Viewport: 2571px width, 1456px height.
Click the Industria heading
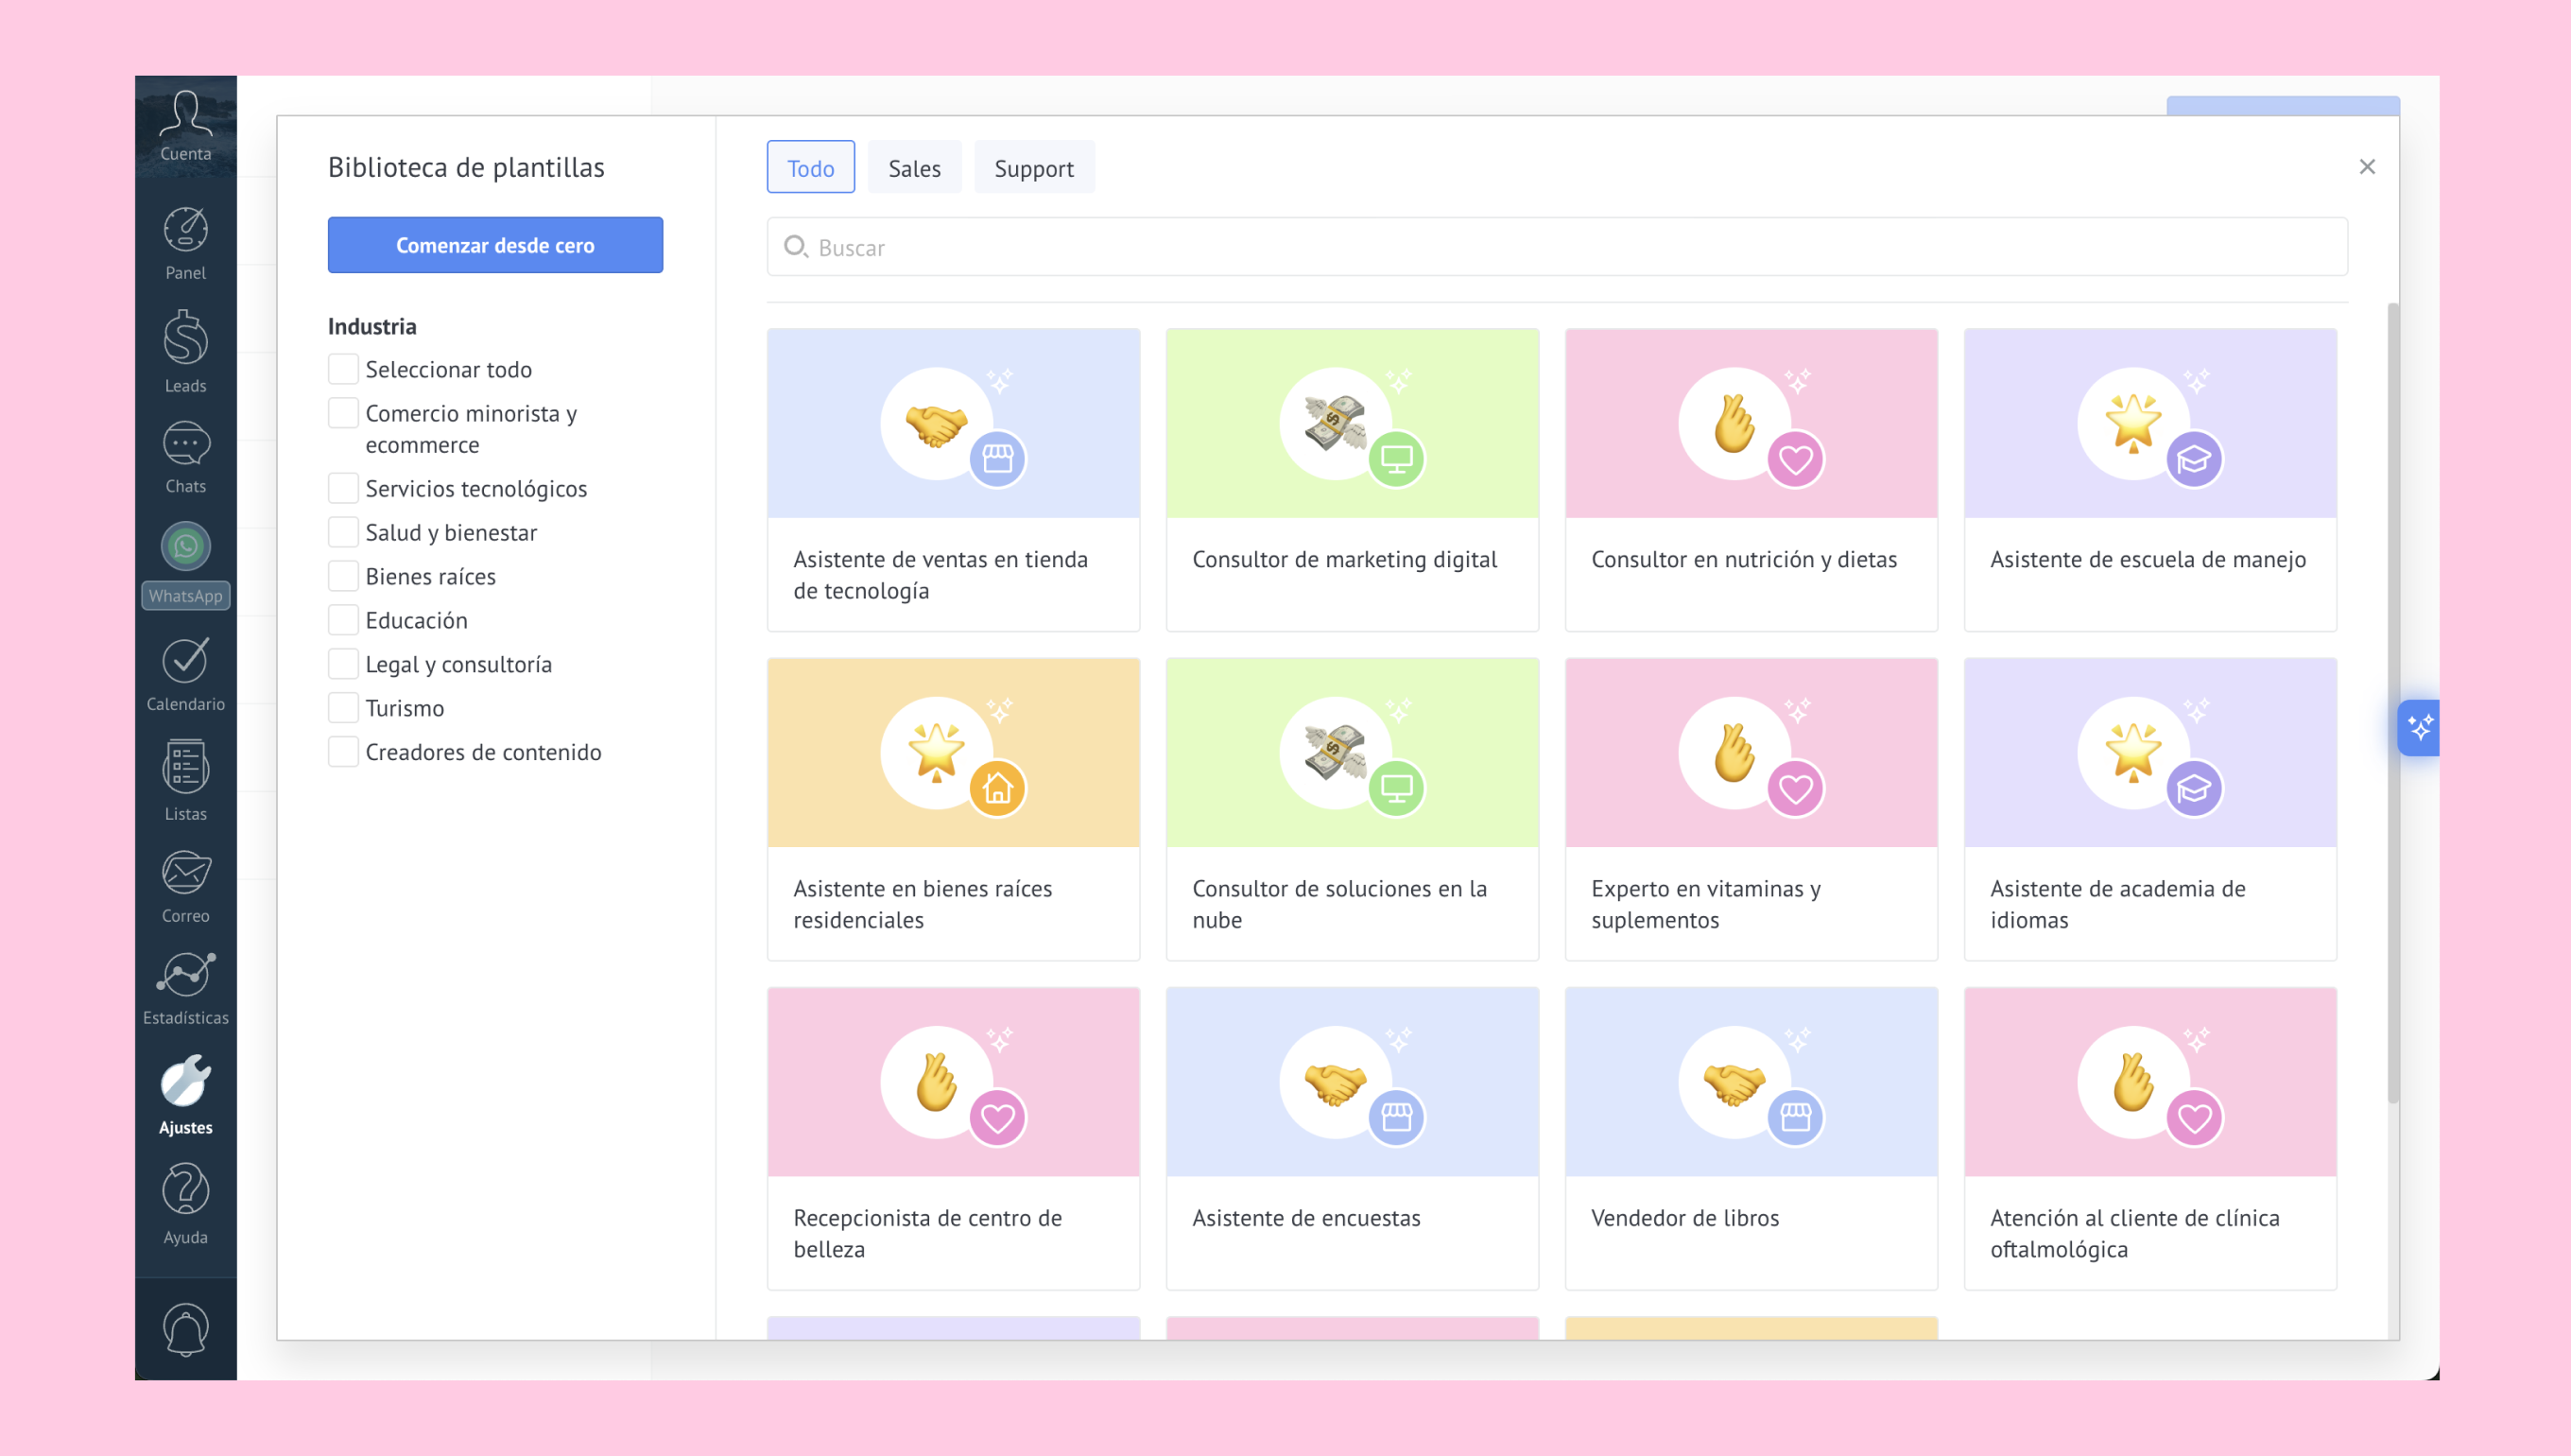(371, 326)
